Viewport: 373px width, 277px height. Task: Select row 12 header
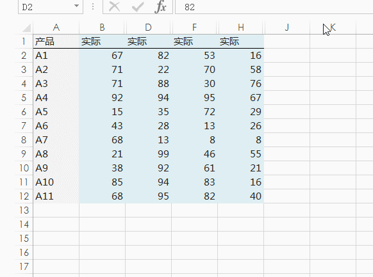[x=24, y=196]
